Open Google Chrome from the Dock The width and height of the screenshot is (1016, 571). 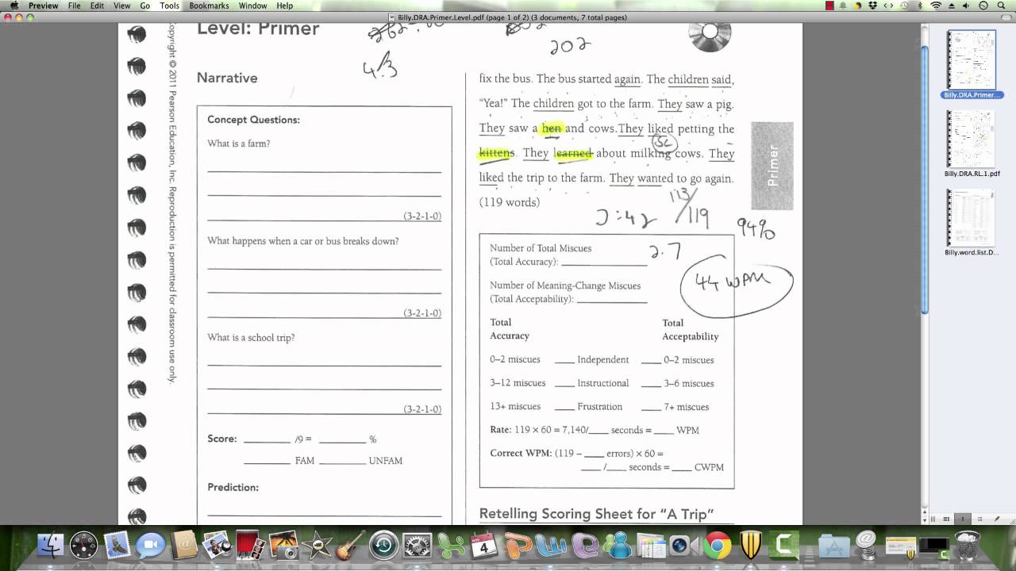coord(717,546)
